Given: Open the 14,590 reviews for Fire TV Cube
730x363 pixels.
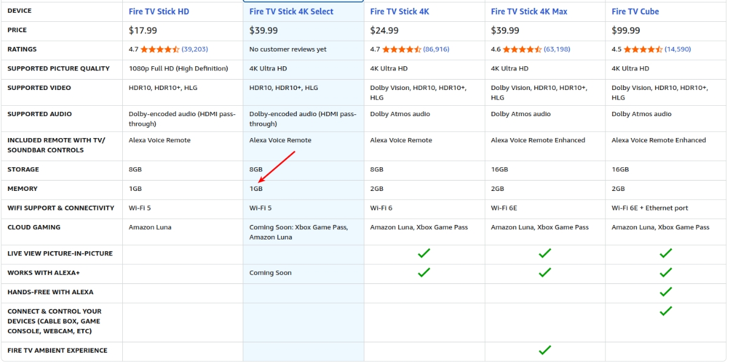Looking at the screenshot, I should coord(678,49).
